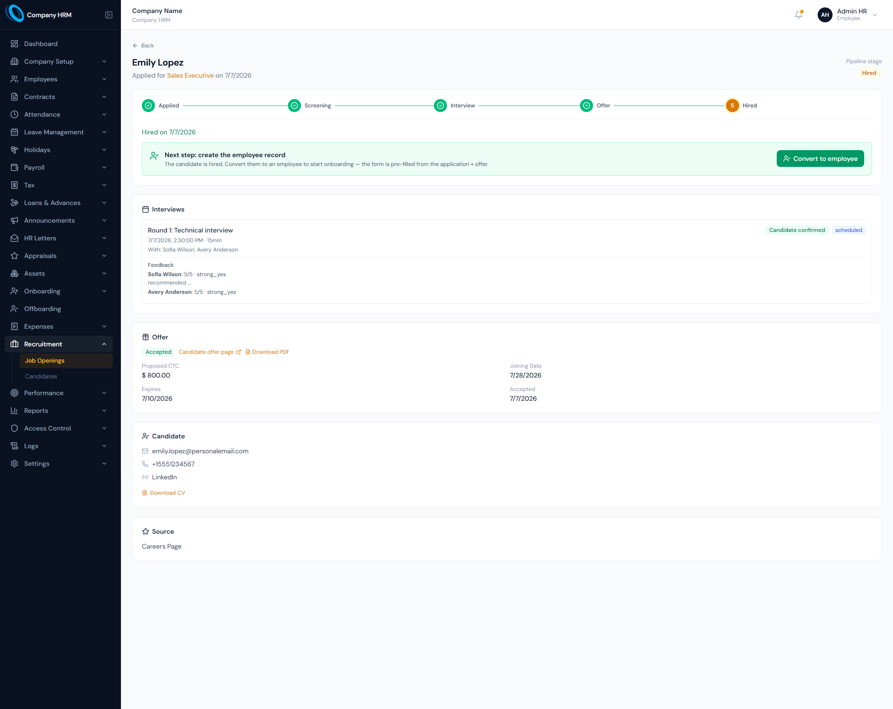Open the Offboarding menu item
This screenshot has width=893, height=709.
tap(59, 309)
